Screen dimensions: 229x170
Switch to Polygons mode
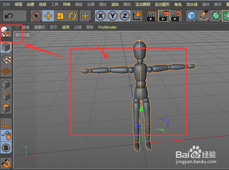(6, 108)
